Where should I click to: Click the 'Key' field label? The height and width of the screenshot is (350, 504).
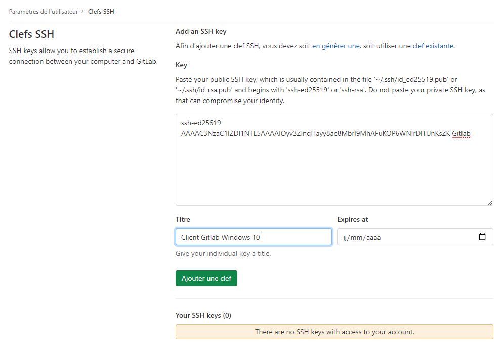click(x=181, y=65)
